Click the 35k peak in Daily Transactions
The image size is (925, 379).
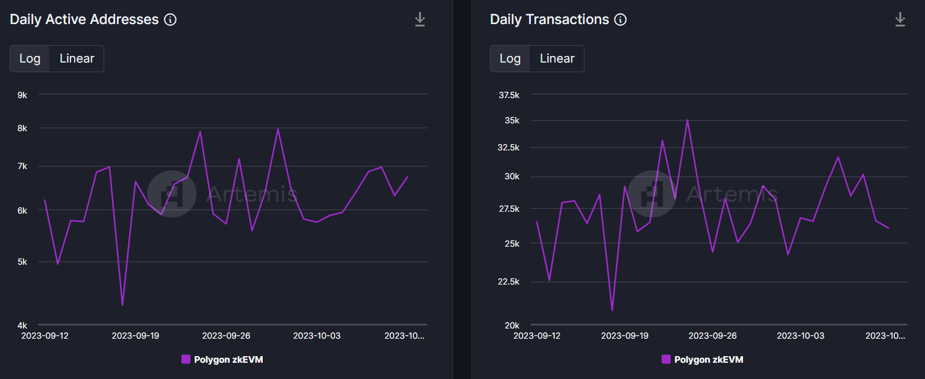[687, 120]
